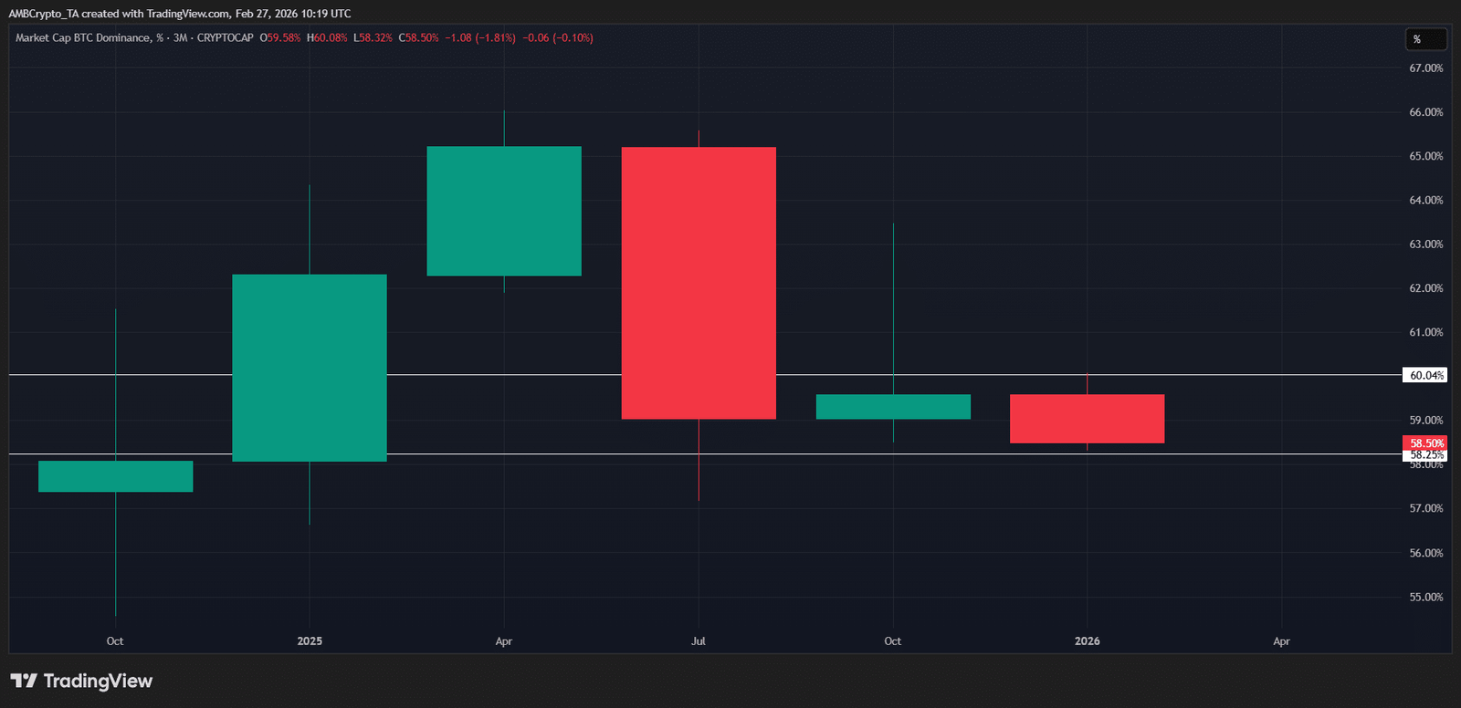Click the bold 2025 time axis label
The width and height of the screenshot is (1461, 708).
coord(310,641)
